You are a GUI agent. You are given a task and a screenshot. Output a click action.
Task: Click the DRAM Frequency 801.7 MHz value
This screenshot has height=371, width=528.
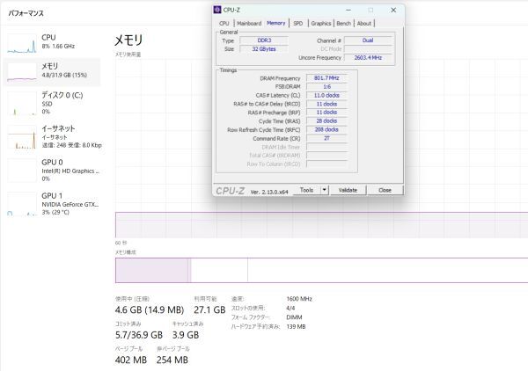[x=326, y=78]
